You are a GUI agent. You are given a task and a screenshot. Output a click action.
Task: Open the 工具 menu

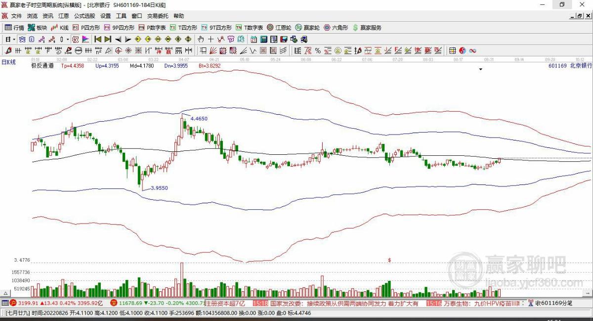tap(121, 16)
